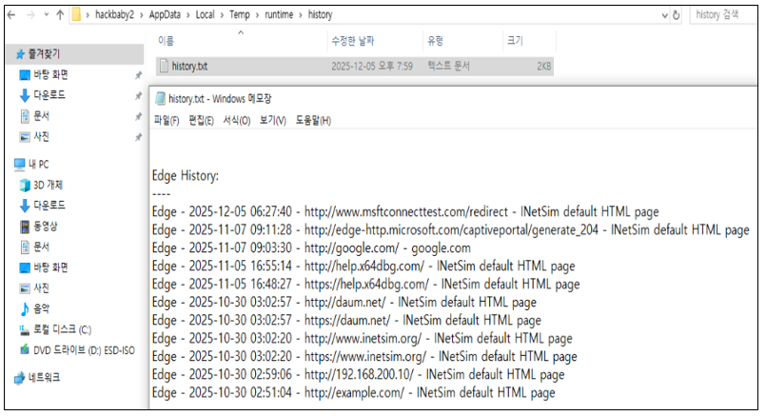Image resolution: width=766 pixels, height=416 pixels.
Task: Click pin icon next to pinned 사진
Action: pyautogui.click(x=138, y=137)
